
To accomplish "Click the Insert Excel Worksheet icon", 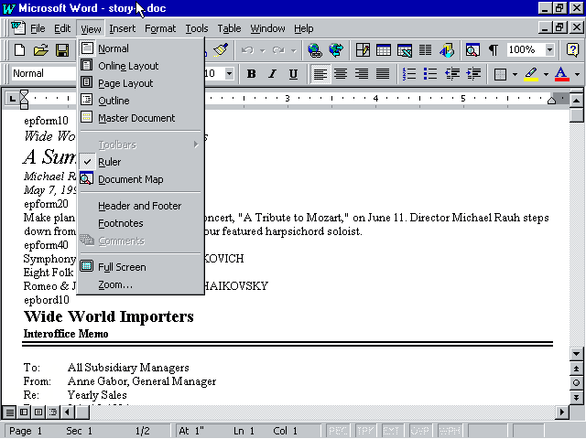I will (405, 49).
